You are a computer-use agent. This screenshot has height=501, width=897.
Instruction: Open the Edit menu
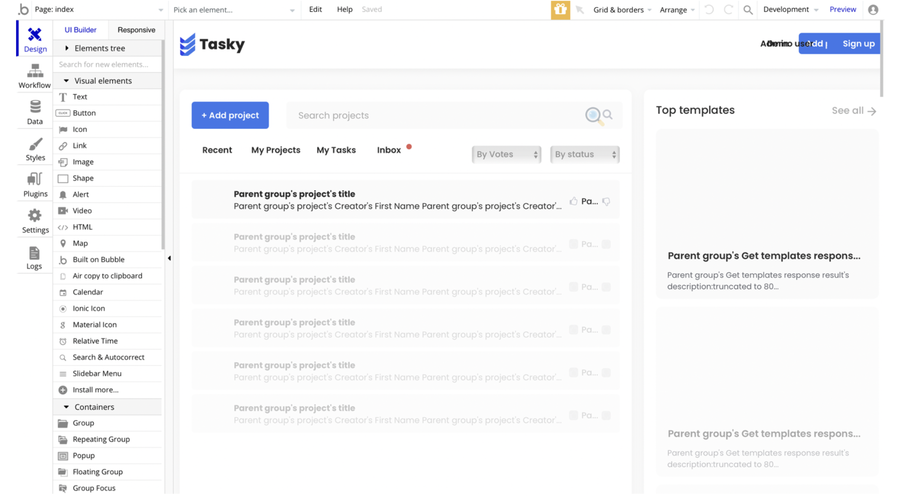point(315,9)
